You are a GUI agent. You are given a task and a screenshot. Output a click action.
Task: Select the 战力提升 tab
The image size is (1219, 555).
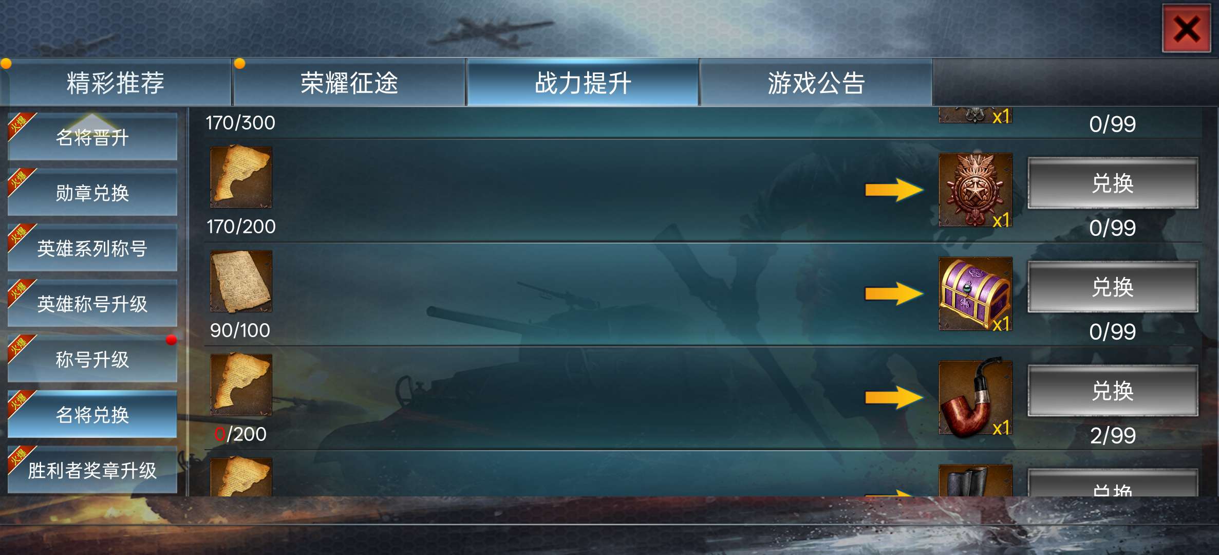tap(583, 82)
